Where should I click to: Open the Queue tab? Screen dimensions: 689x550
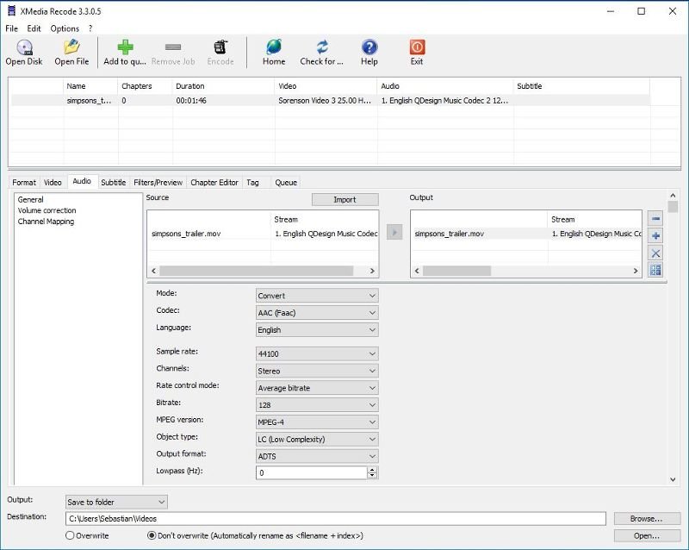coord(286,182)
